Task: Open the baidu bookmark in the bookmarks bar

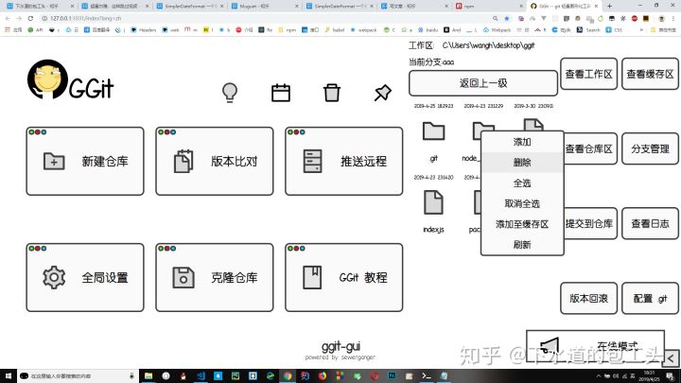Action: click(x=428, y=30)
